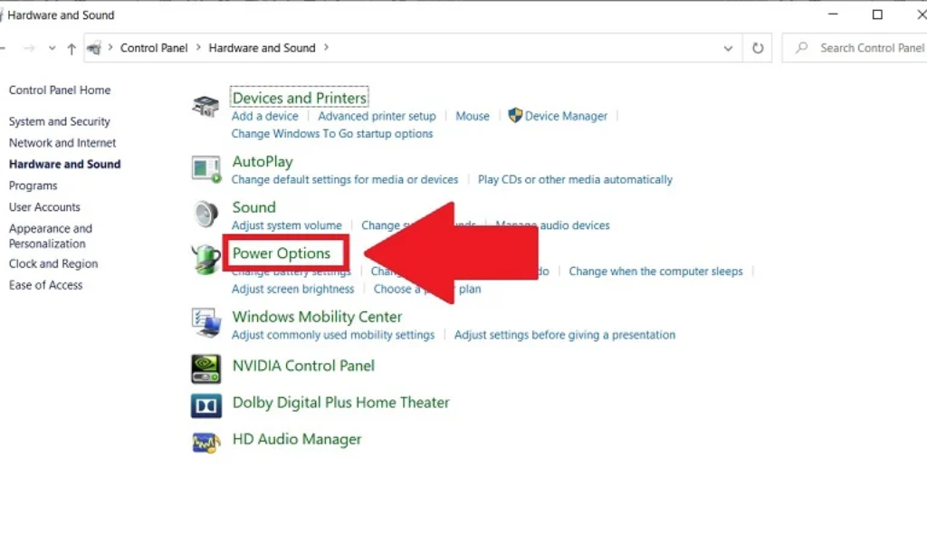Click the NVIDIA Control Panel icon
This screenshot has width=927, height=543.
205,368
